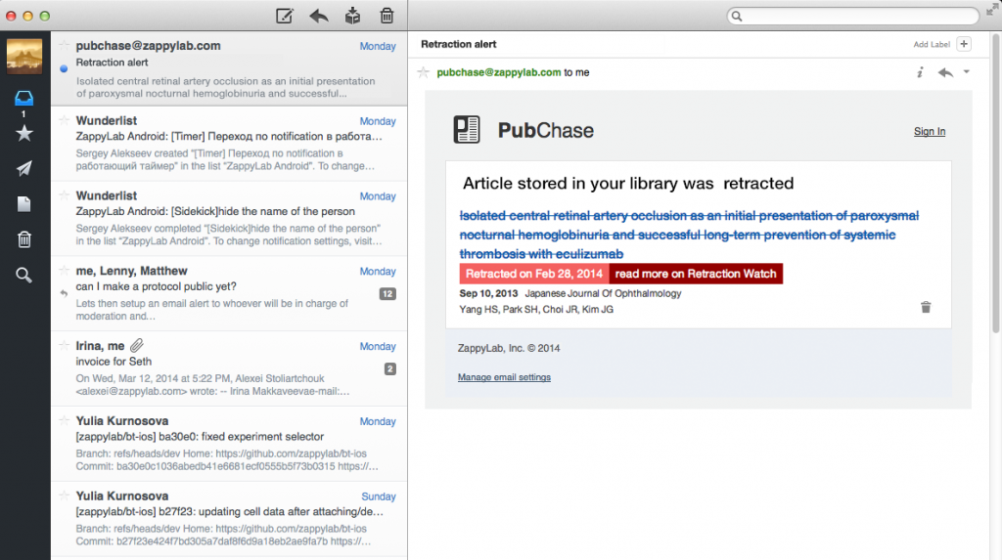Viewport: 1002px width, 560px height.
Task: Star the Wunderlist Sidekick email
Action: click(64, 195)
